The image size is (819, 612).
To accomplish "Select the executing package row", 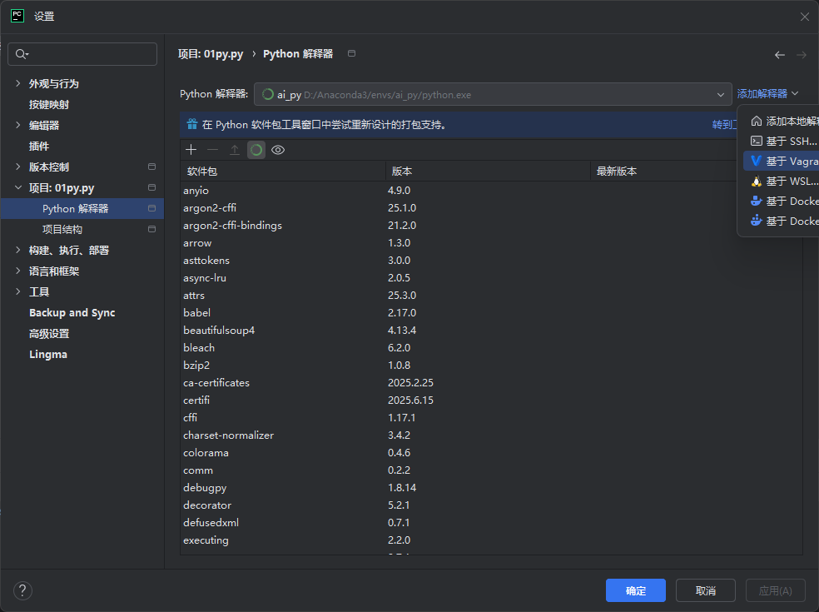I will 491,540.
